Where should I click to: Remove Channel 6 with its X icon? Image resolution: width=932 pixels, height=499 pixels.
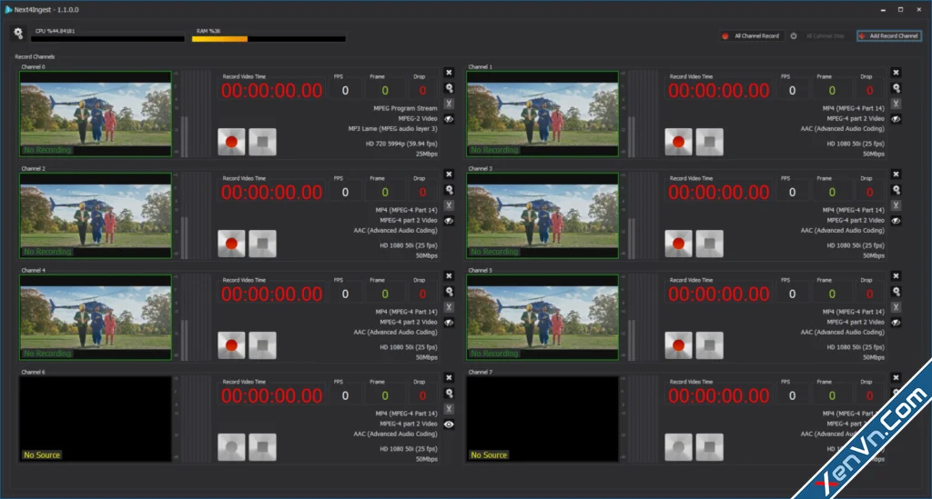449,377
